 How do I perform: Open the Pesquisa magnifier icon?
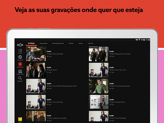click(x=20, y=79)
